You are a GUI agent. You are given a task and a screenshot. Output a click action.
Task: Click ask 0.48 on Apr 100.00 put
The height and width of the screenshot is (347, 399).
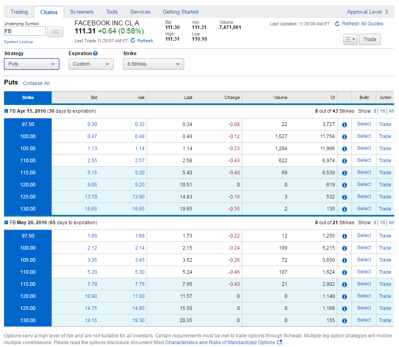point(140,136)
